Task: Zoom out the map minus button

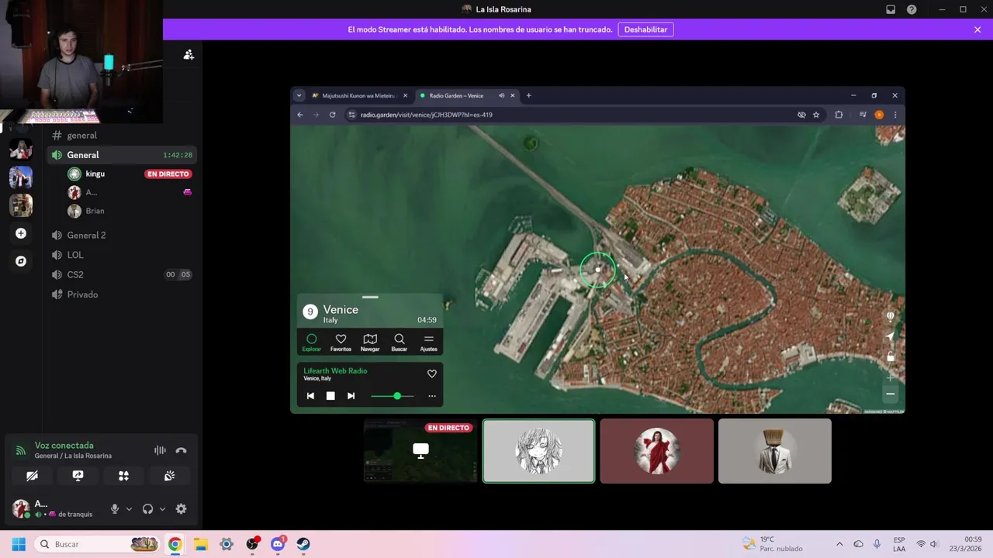Action: click(x=891, y=394)
